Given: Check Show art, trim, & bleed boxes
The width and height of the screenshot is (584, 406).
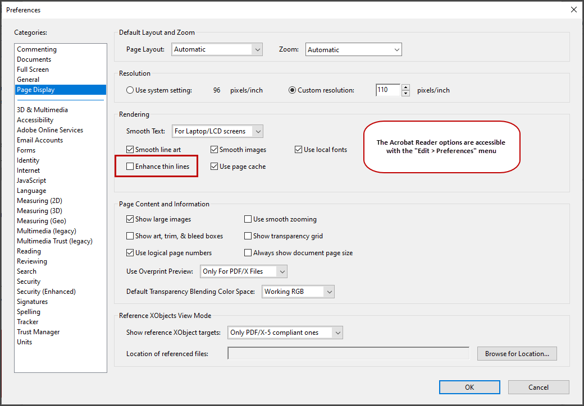Looking at the screenshot, I should point(130,236).
